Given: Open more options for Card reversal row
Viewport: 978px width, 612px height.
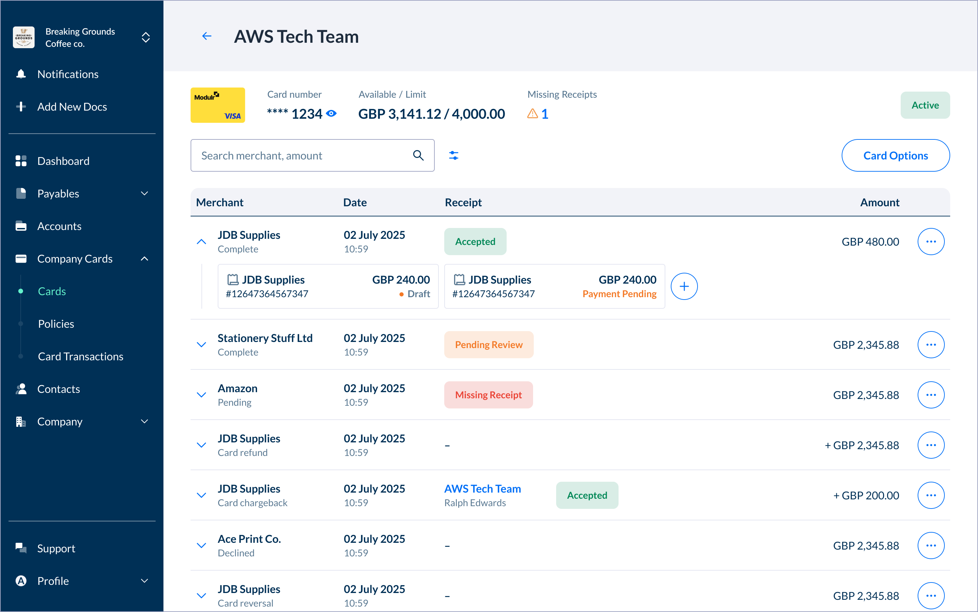Looking at the screenshot, I should (931, 596).
